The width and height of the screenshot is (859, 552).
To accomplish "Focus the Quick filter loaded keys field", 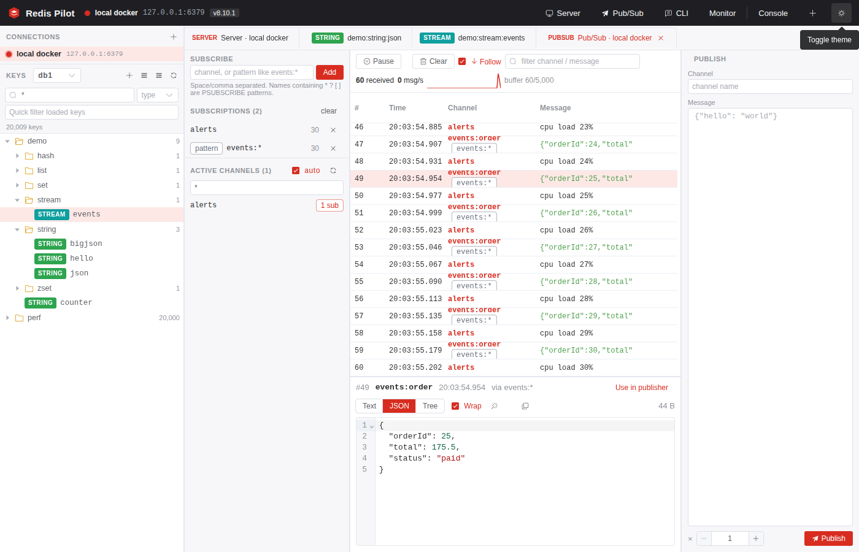I will [x=91, y=112].
